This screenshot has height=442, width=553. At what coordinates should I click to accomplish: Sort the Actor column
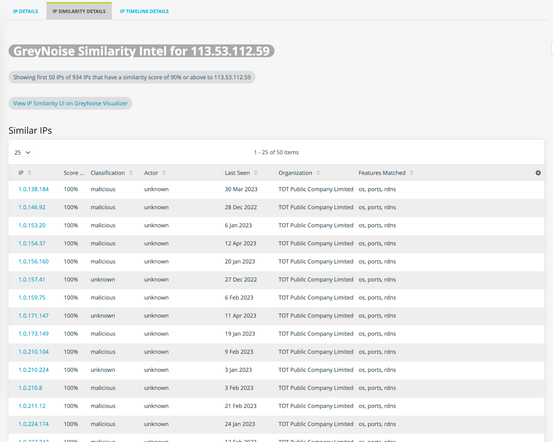(164, 172)
